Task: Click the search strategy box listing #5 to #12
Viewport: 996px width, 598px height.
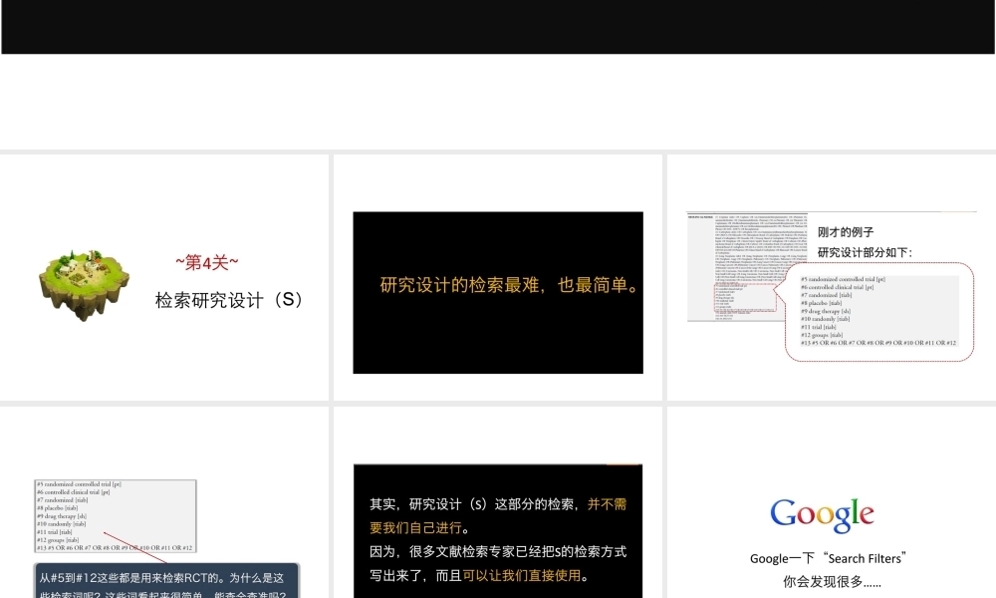Action: tap(115, 516)
